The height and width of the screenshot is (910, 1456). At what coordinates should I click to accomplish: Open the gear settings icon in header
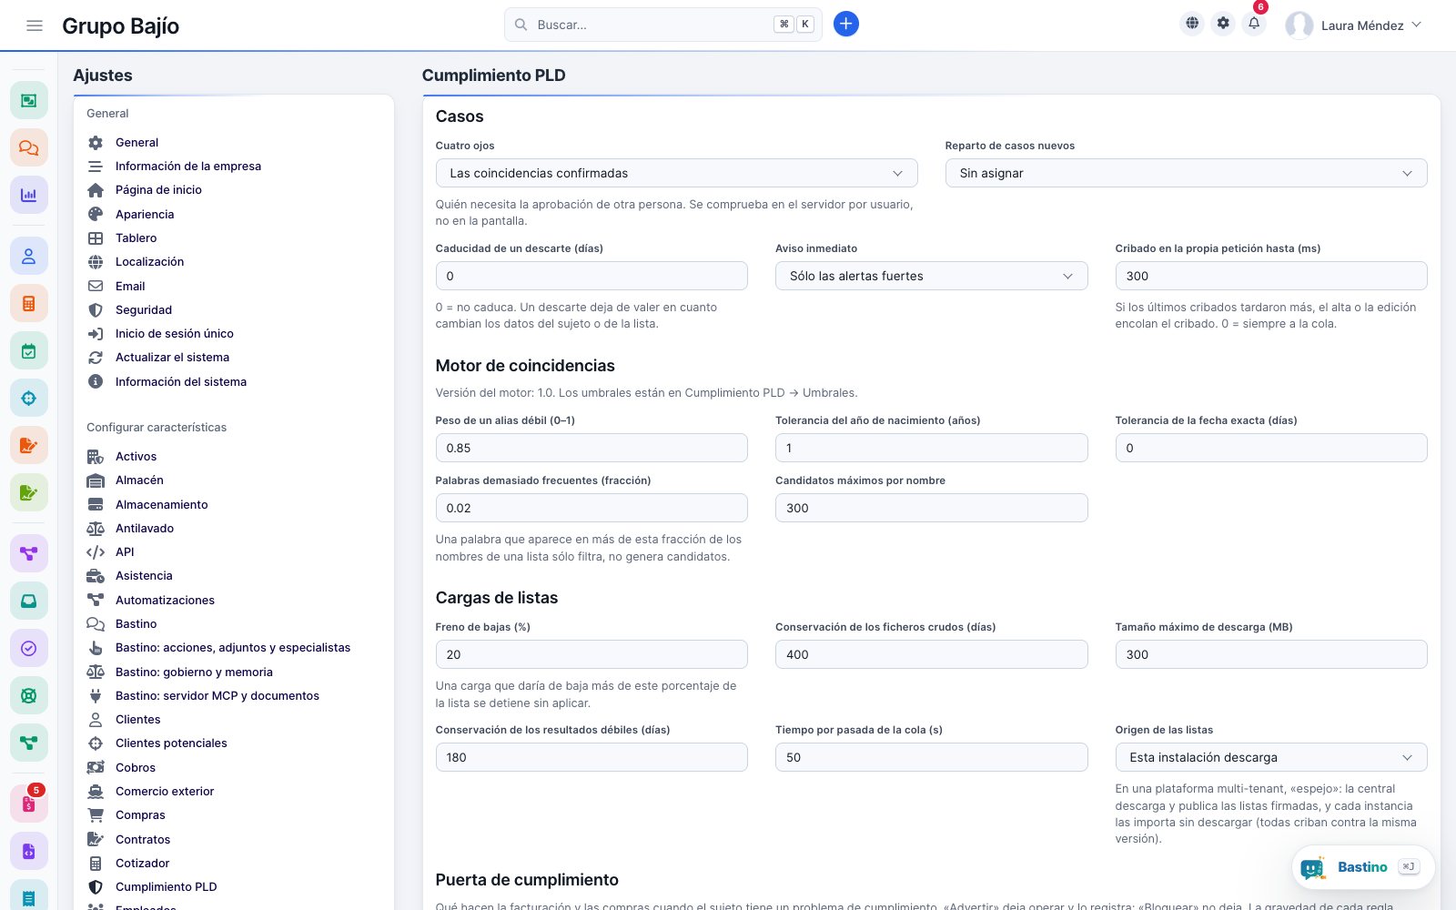point(1223,24)
